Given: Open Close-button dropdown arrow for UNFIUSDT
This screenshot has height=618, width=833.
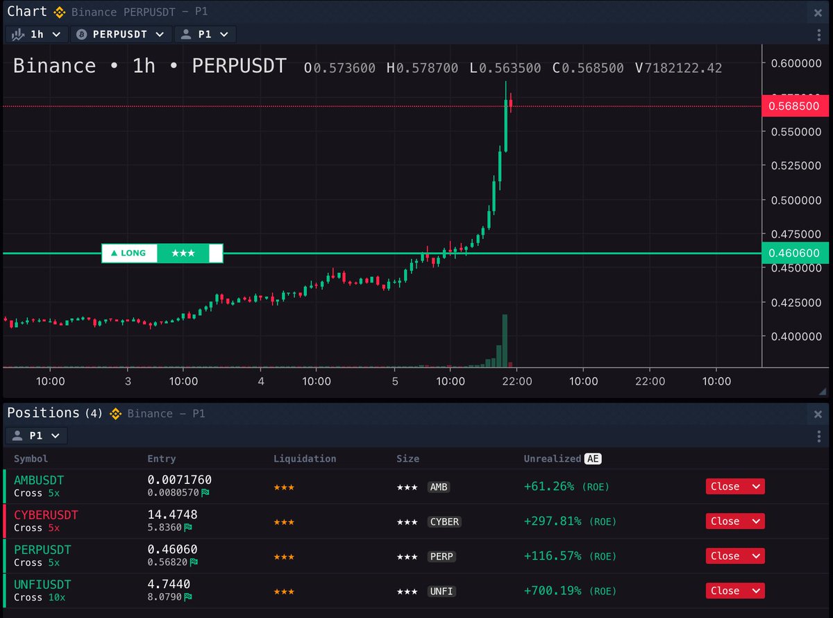Looking at the screenshot, I should point(756,591).
